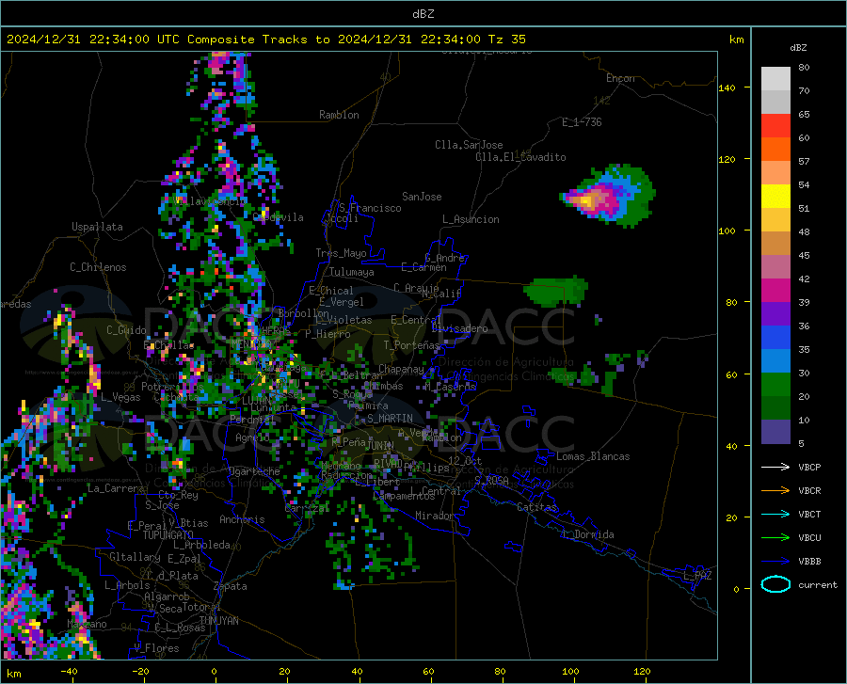
Task: Click the S_Francisco label
Action: pyautogui.click(x=371, y=208)
